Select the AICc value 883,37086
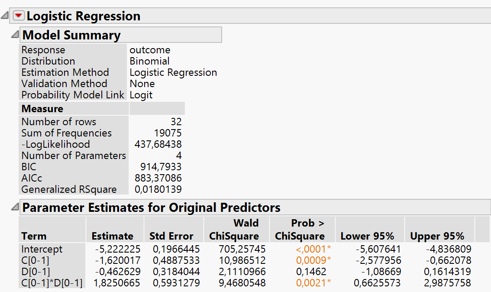Viewport: 491px width, 292px height. tap(158, 178)
